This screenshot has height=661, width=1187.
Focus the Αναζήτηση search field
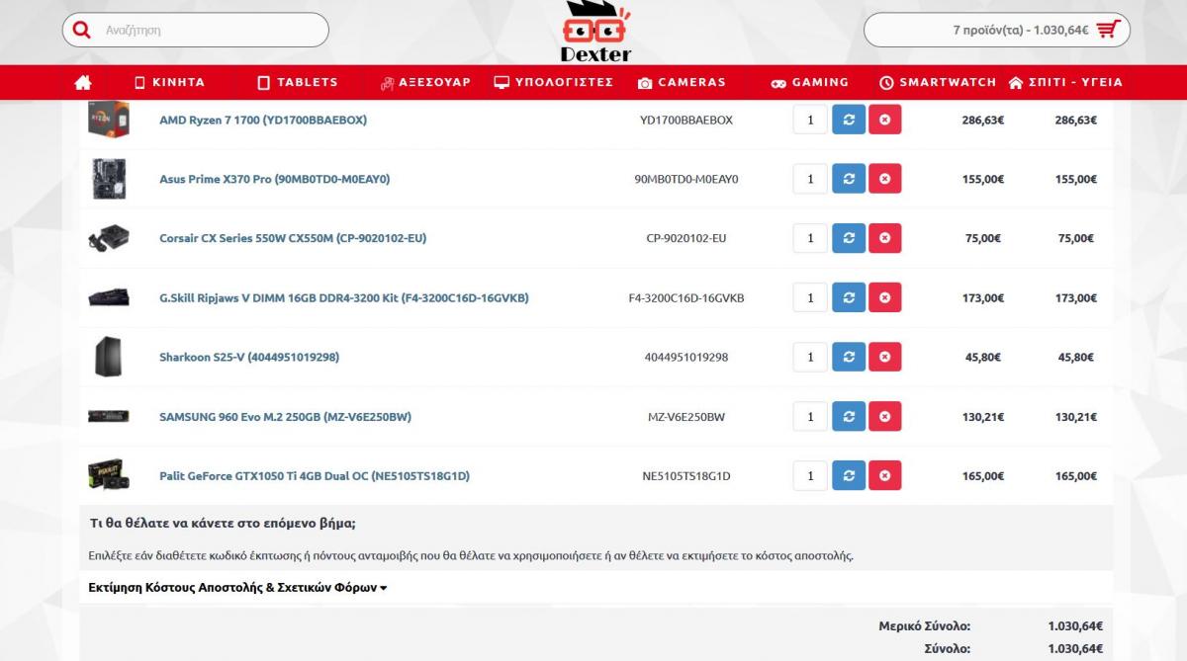point(196,30)
